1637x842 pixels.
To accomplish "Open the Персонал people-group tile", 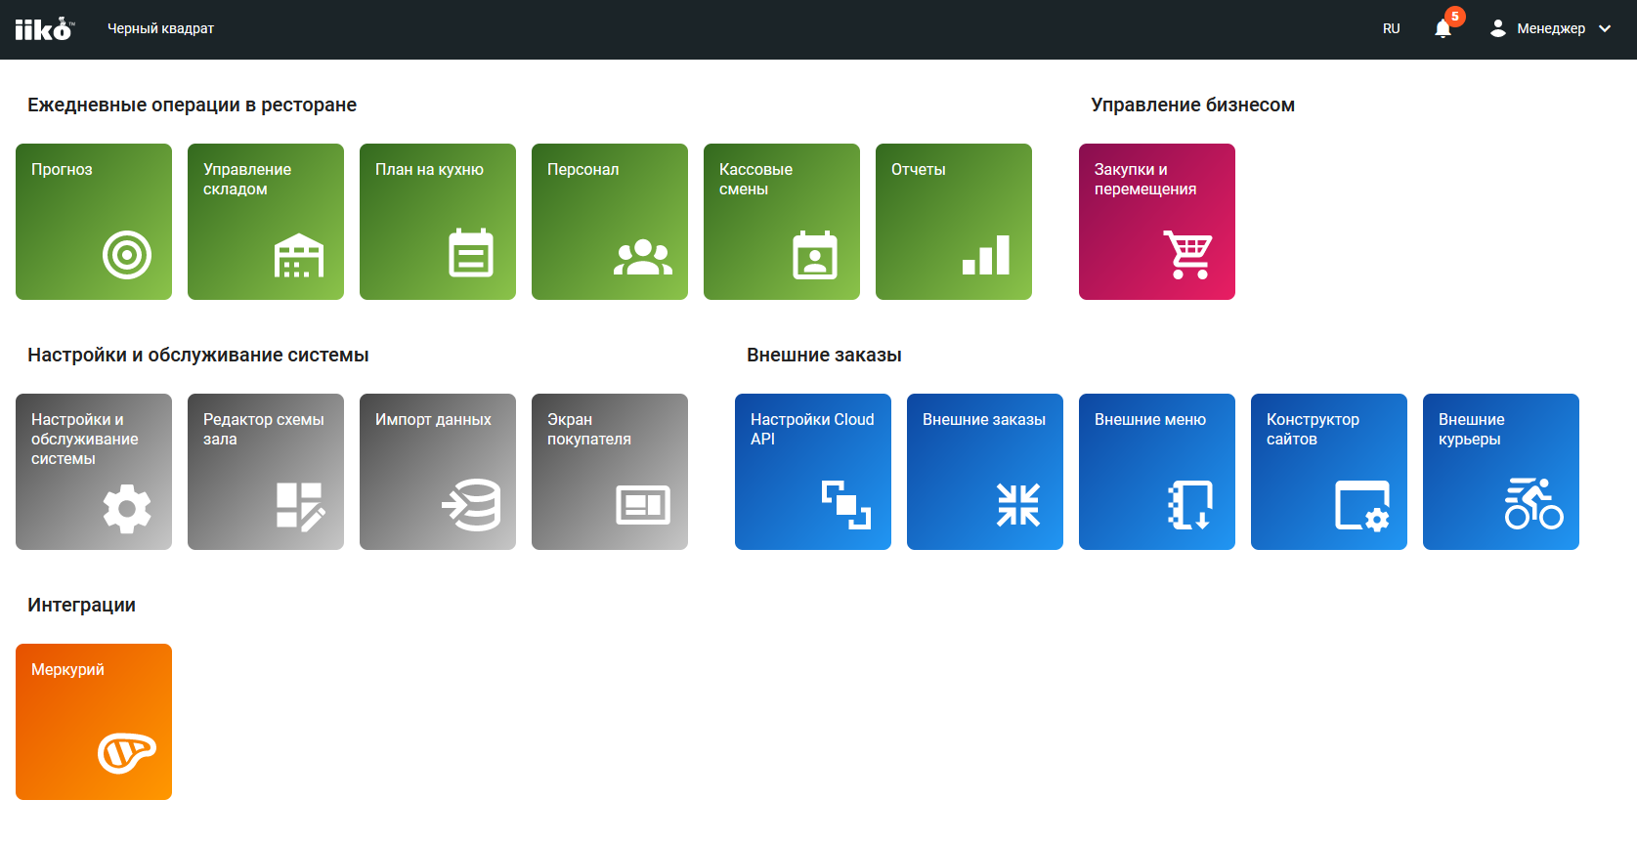I will pyautogui.click(x=610, y=222).
